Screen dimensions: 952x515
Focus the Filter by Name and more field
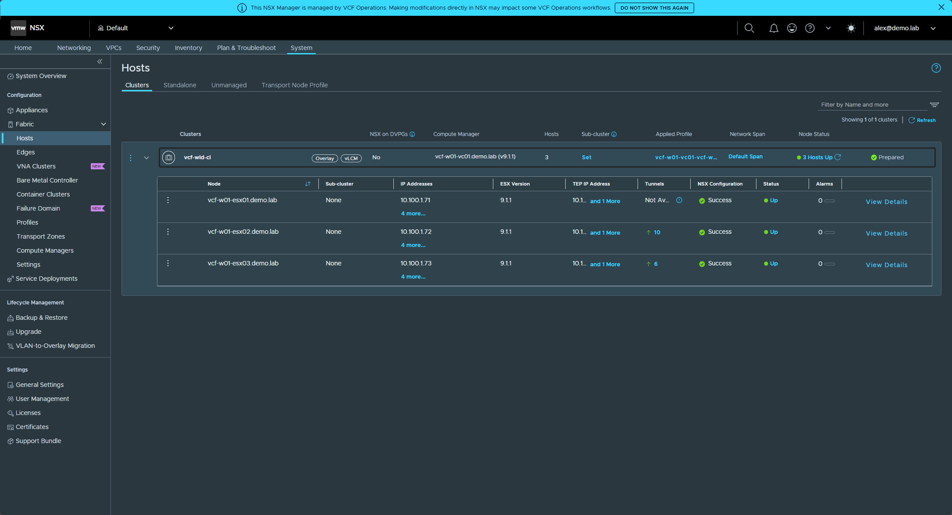(873, 105)
